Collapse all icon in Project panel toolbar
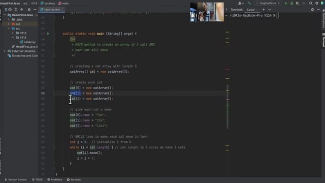Viewport: 325px width, 183px height. (21, 10)
